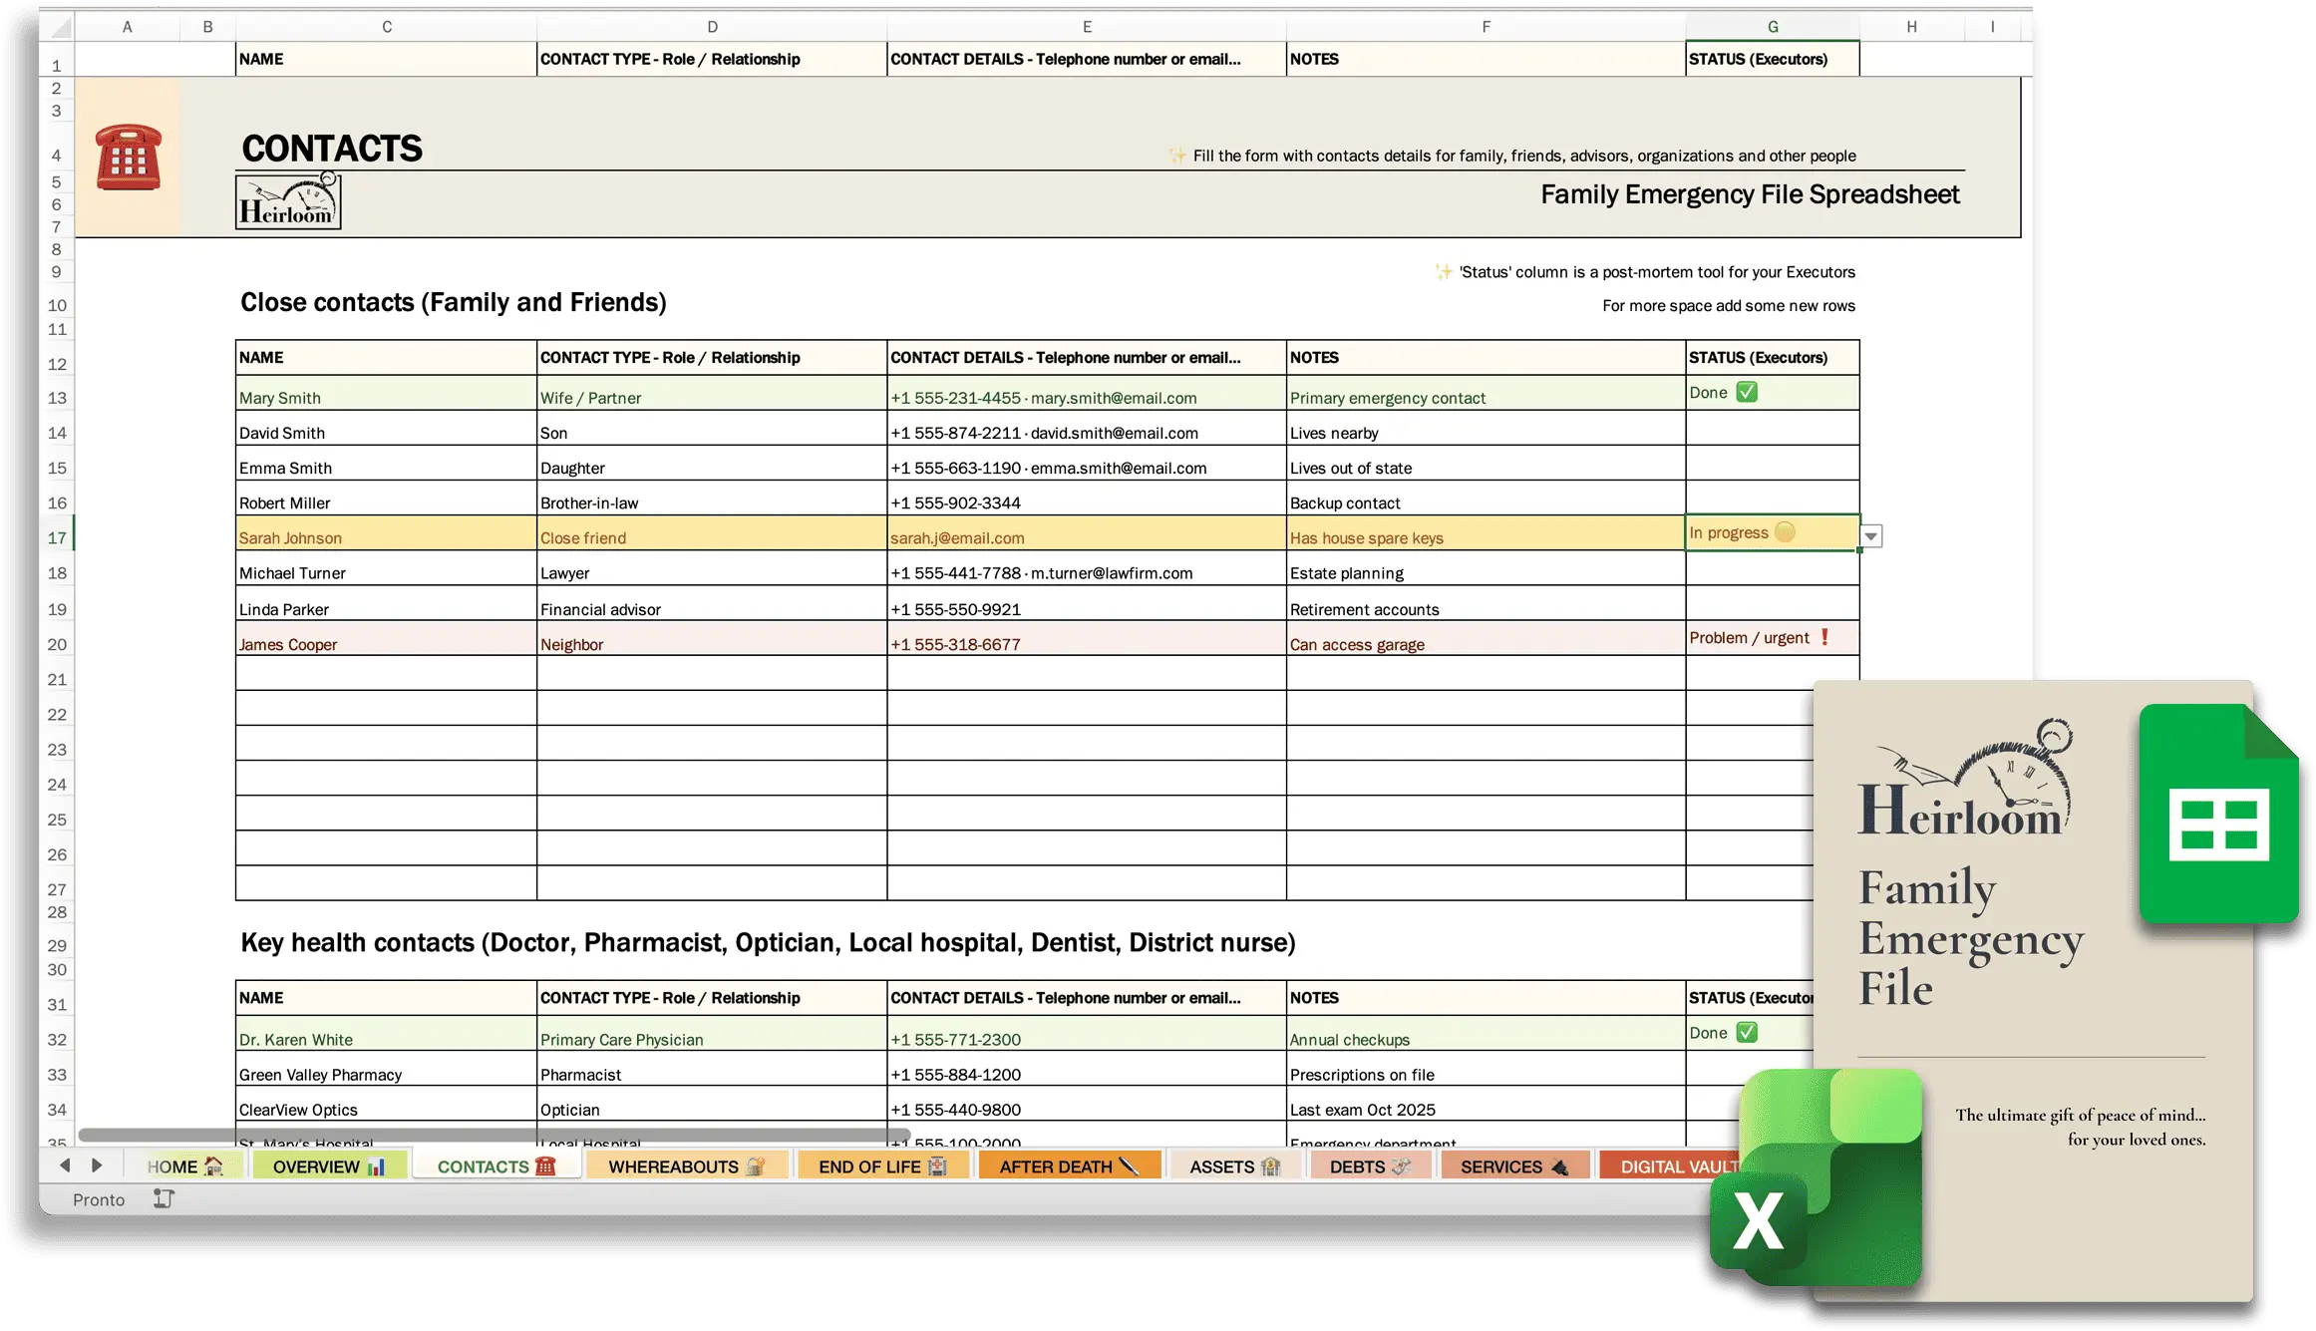This screenshot has width=2316, height=1331.
Task: Click the red telephone icon beside CONTACTS title
Action: 129,157
